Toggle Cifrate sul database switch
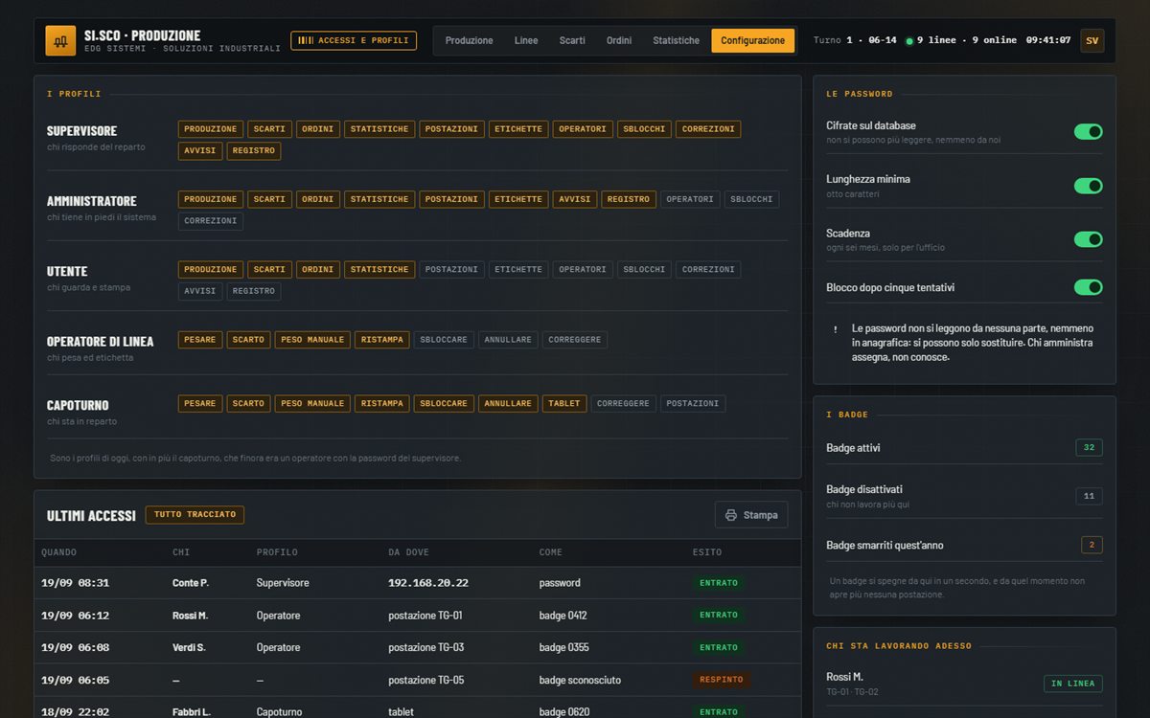The height and width of the screenshot is (718, 1150). tap(1088, 131)
